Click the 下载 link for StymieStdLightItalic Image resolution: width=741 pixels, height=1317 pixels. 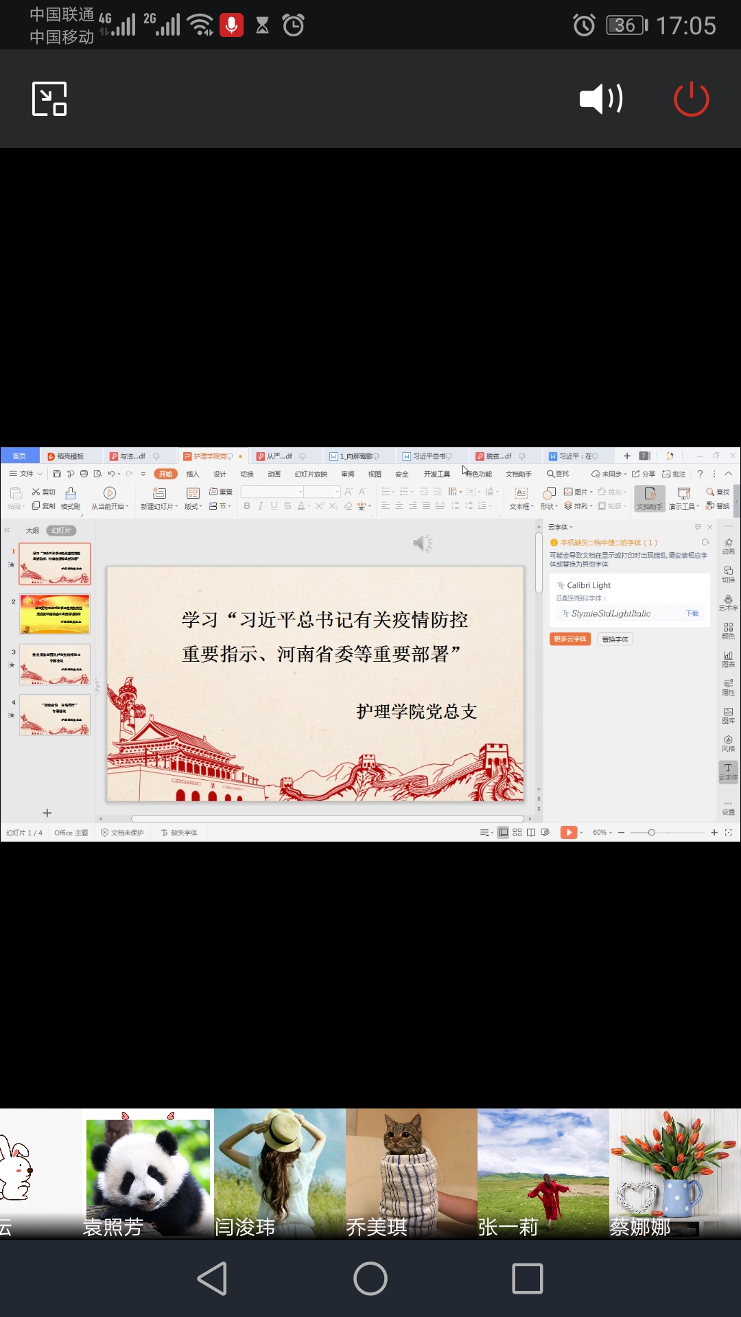click(692, 613)
